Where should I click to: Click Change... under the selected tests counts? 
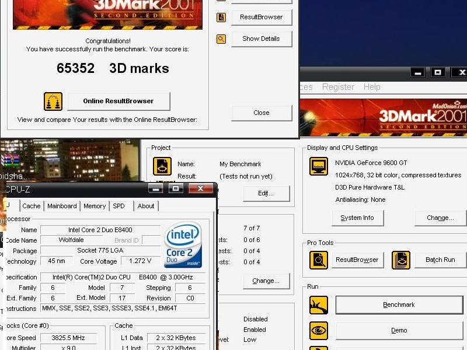(x=266, y=281)
